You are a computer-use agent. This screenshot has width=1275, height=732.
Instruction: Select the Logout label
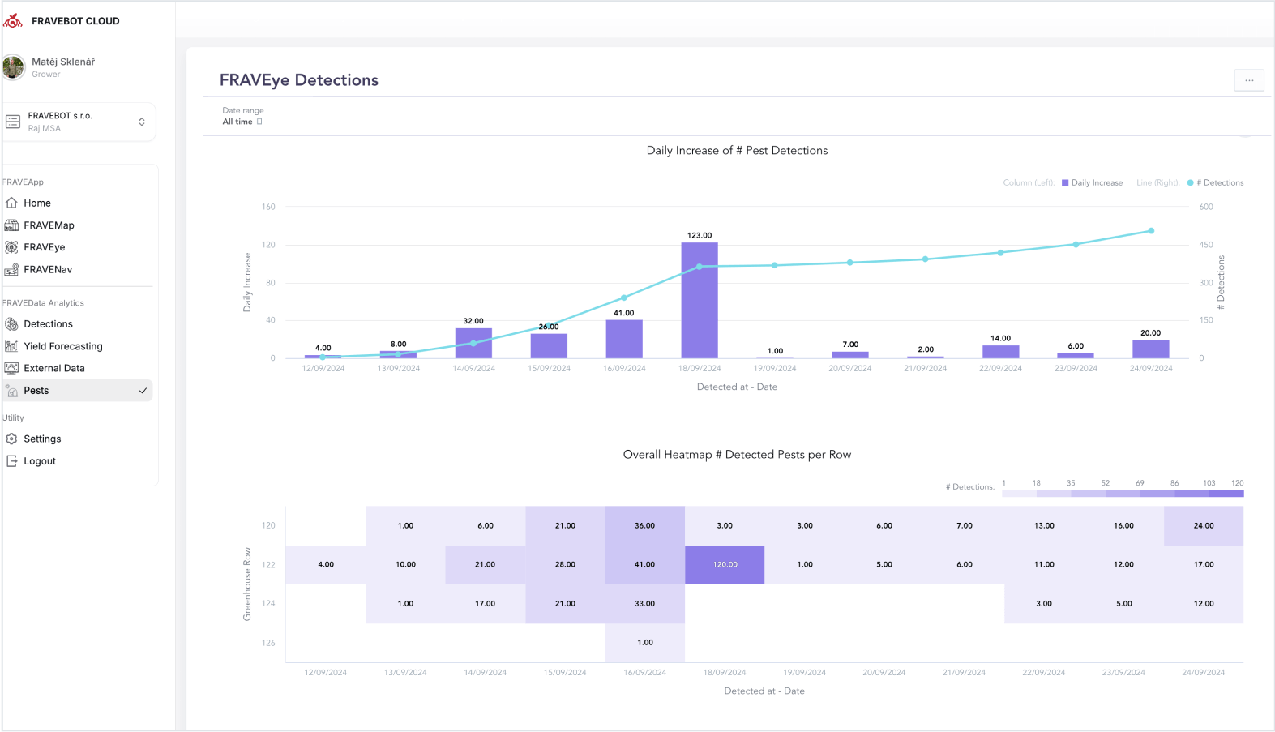pos(40,461)
